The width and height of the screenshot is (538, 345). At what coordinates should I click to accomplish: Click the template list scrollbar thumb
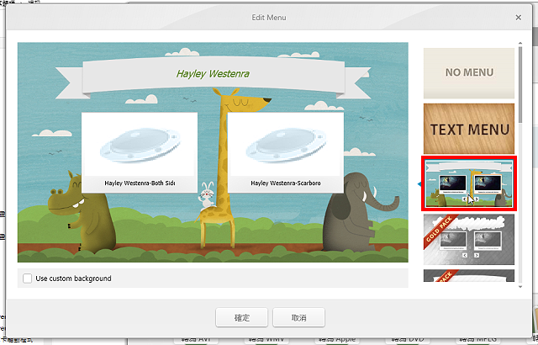tap(520, 85)
